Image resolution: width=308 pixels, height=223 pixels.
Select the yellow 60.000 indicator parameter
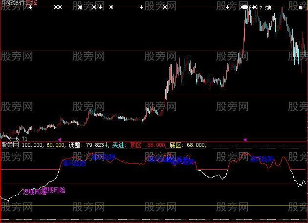[x=56, y=145]
